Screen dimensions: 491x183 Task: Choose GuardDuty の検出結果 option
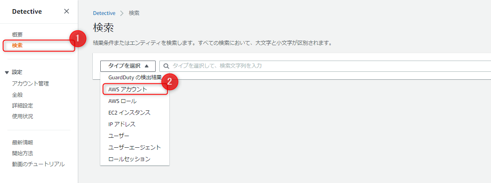tap(135, 78)
